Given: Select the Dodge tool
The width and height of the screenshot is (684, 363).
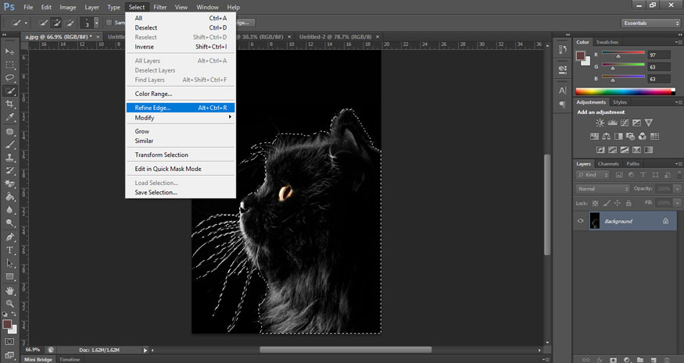Looking at the screenshot, I should click(x=9, y=223).
